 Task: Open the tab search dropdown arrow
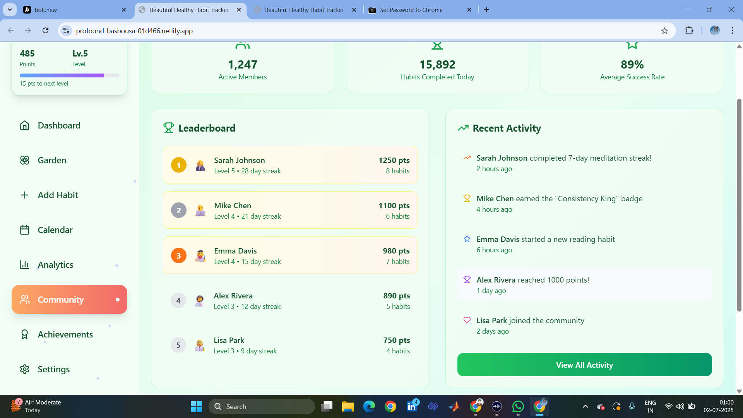pos(10,10)
